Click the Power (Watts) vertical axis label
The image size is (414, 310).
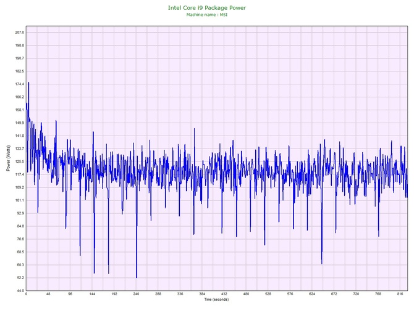(8, 158)
